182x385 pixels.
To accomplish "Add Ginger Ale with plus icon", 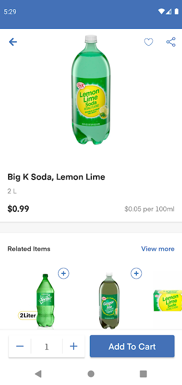I will pos(136,273).
